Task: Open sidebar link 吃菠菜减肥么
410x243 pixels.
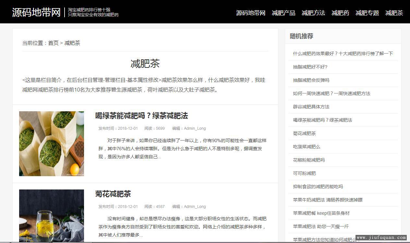Action: click(x=307, y=147)
